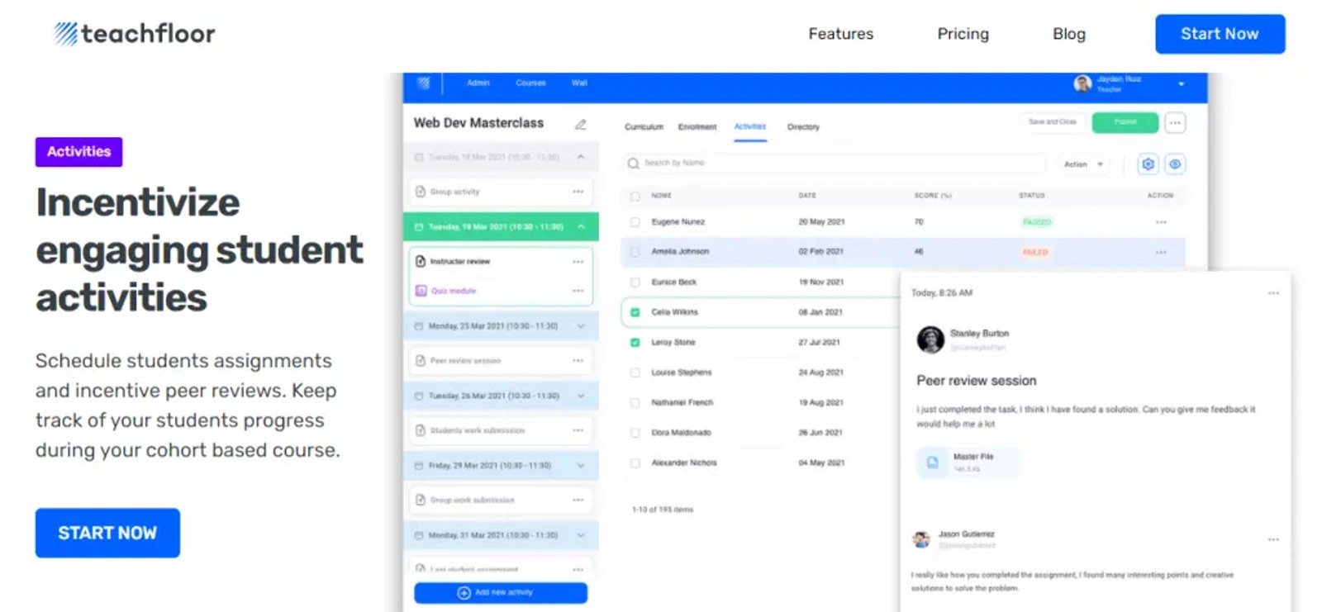Open options for Quiz module item
Viewport: 1322px width, 612px height.
point(578,291)
